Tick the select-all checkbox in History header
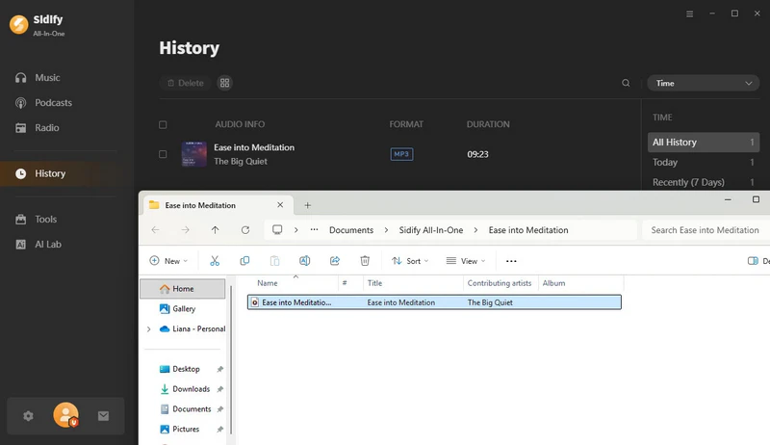Image resolution: width=770 pixels, height=445 pixels. [163, 125]
